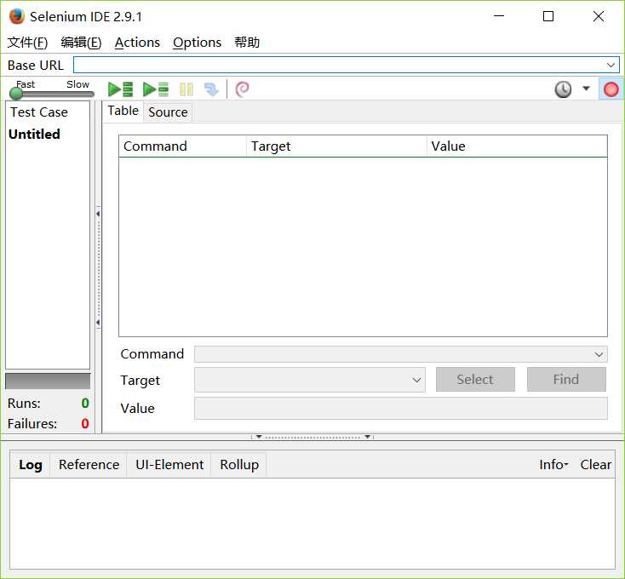Expand the Command combo box arrow
Image resolution: width=625 pixels, height=579 pixels.
(x=599, y=354)
